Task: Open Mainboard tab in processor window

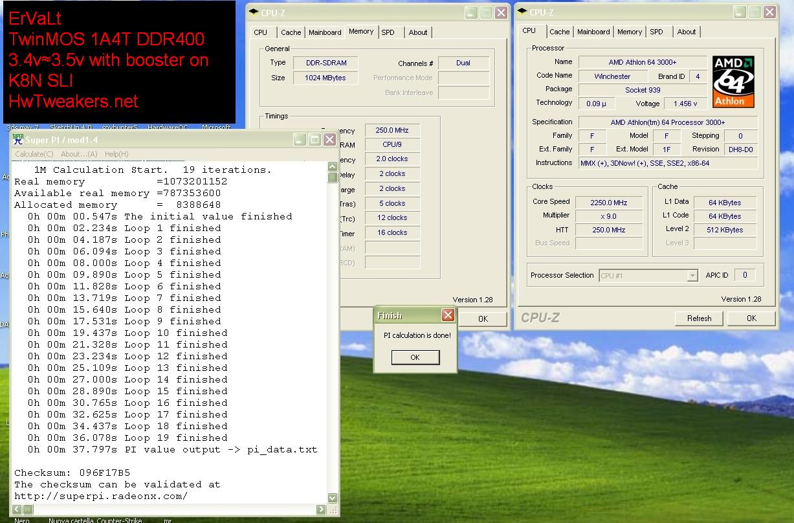Action: 593,32
